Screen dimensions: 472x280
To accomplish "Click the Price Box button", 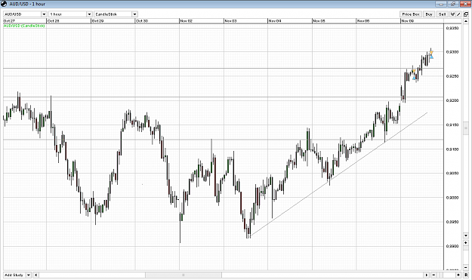I will [411, 14].
